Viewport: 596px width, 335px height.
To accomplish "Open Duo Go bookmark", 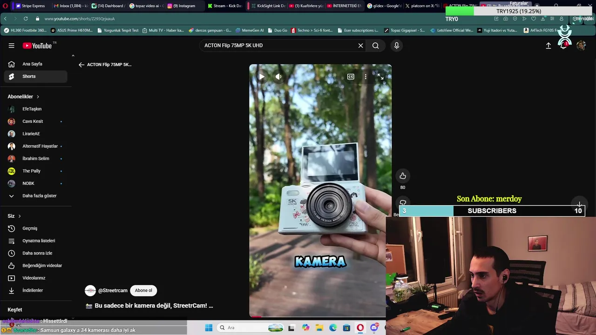I will [278, 30].
